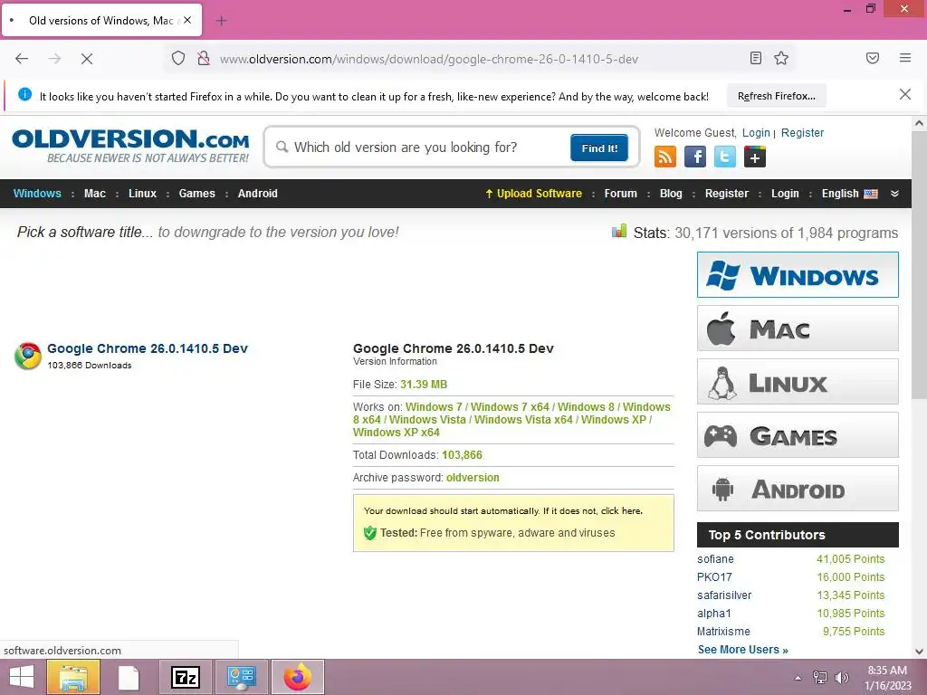Click the Windows platform sidebar button
This screenshot has height=695, width=927.
798,275
